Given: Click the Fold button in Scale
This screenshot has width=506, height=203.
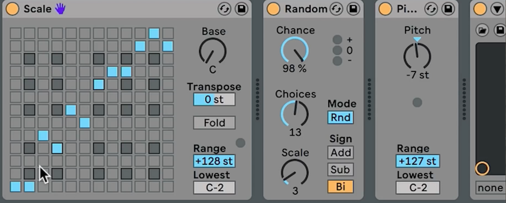Looking at the screenshot, I should click(x=214, y=123).
